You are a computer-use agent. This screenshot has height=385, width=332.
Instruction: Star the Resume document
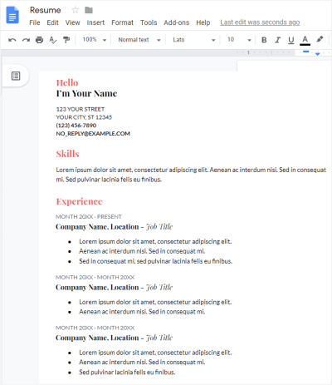(x=75, y=10)
